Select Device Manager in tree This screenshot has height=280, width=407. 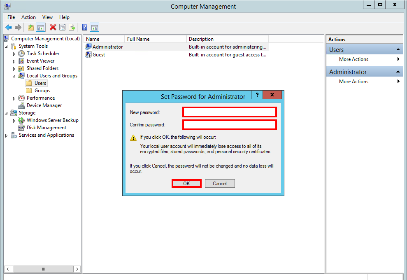coord(44,105)
